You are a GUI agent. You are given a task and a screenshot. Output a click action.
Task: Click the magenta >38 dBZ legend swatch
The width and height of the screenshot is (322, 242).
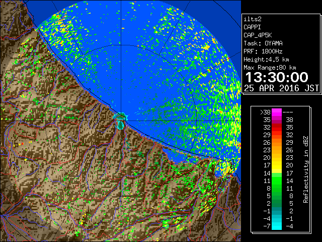(x=277, y=112)
